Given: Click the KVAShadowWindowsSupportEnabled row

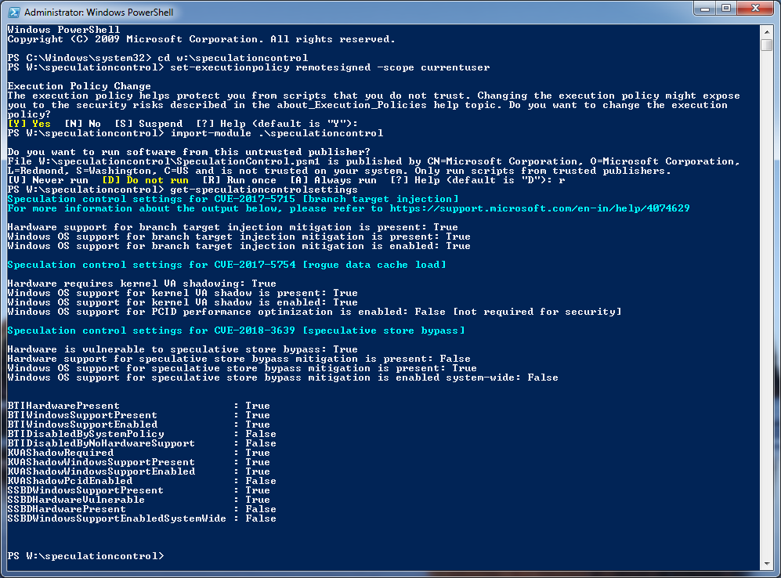Looking at the screenshot, I should click(139, 471).
